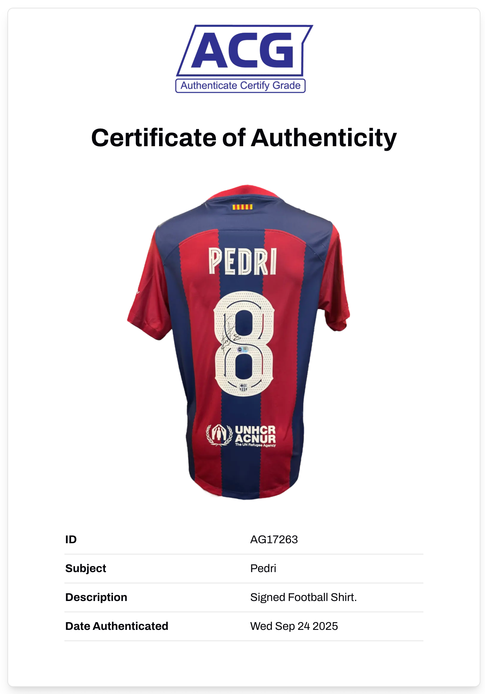Click the 'Subject' field label
The width and height of the screenshot is (485, 694).
point(86,568)
